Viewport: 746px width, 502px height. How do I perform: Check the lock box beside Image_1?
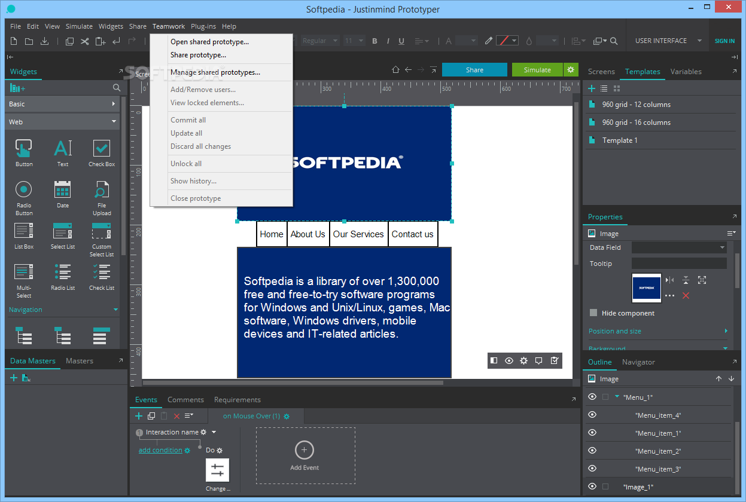click(605, 486)
